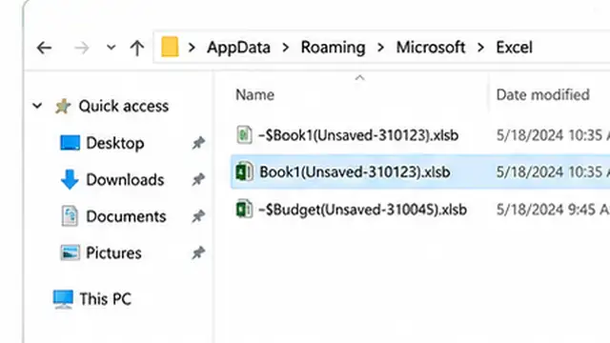This screenshot has height=343, width=610.
Task: Sort files by Date modified column
Action: pyautogui.click(x=542, y=95)
